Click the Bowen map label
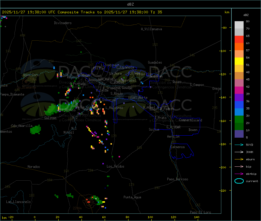 tap(193, 130)
